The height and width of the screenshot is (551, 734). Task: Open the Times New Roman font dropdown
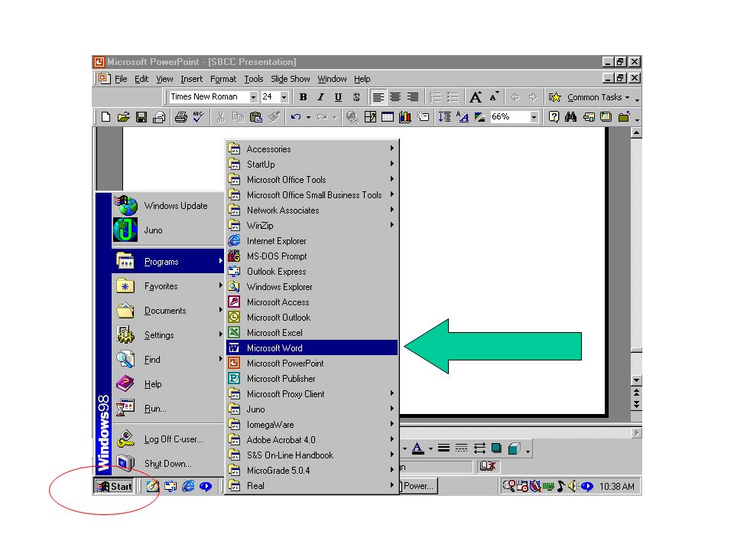click(x=253, y=97)
